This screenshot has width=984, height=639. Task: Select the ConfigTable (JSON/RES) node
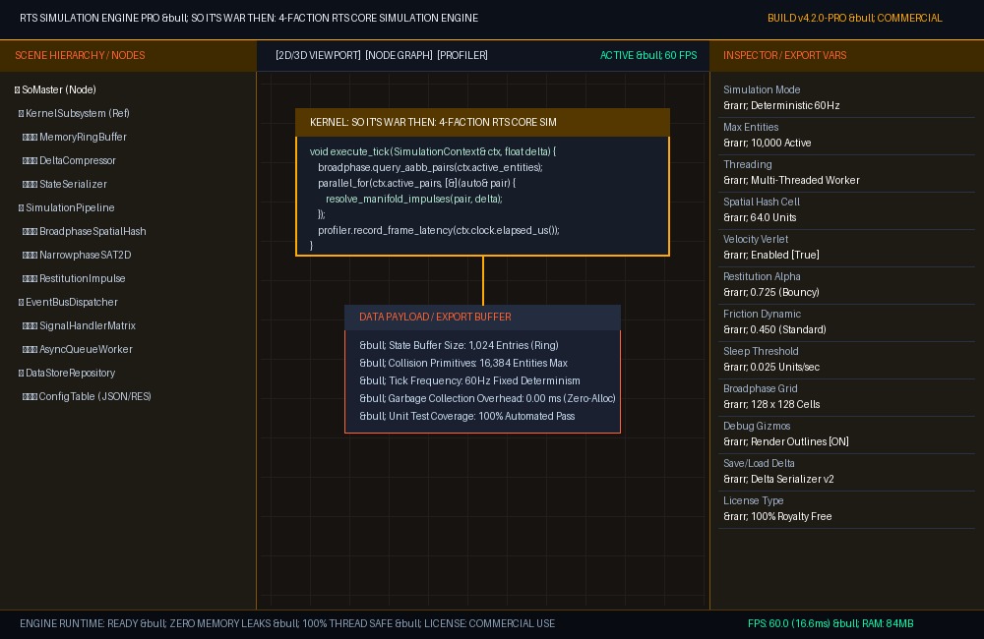(87, 396)
